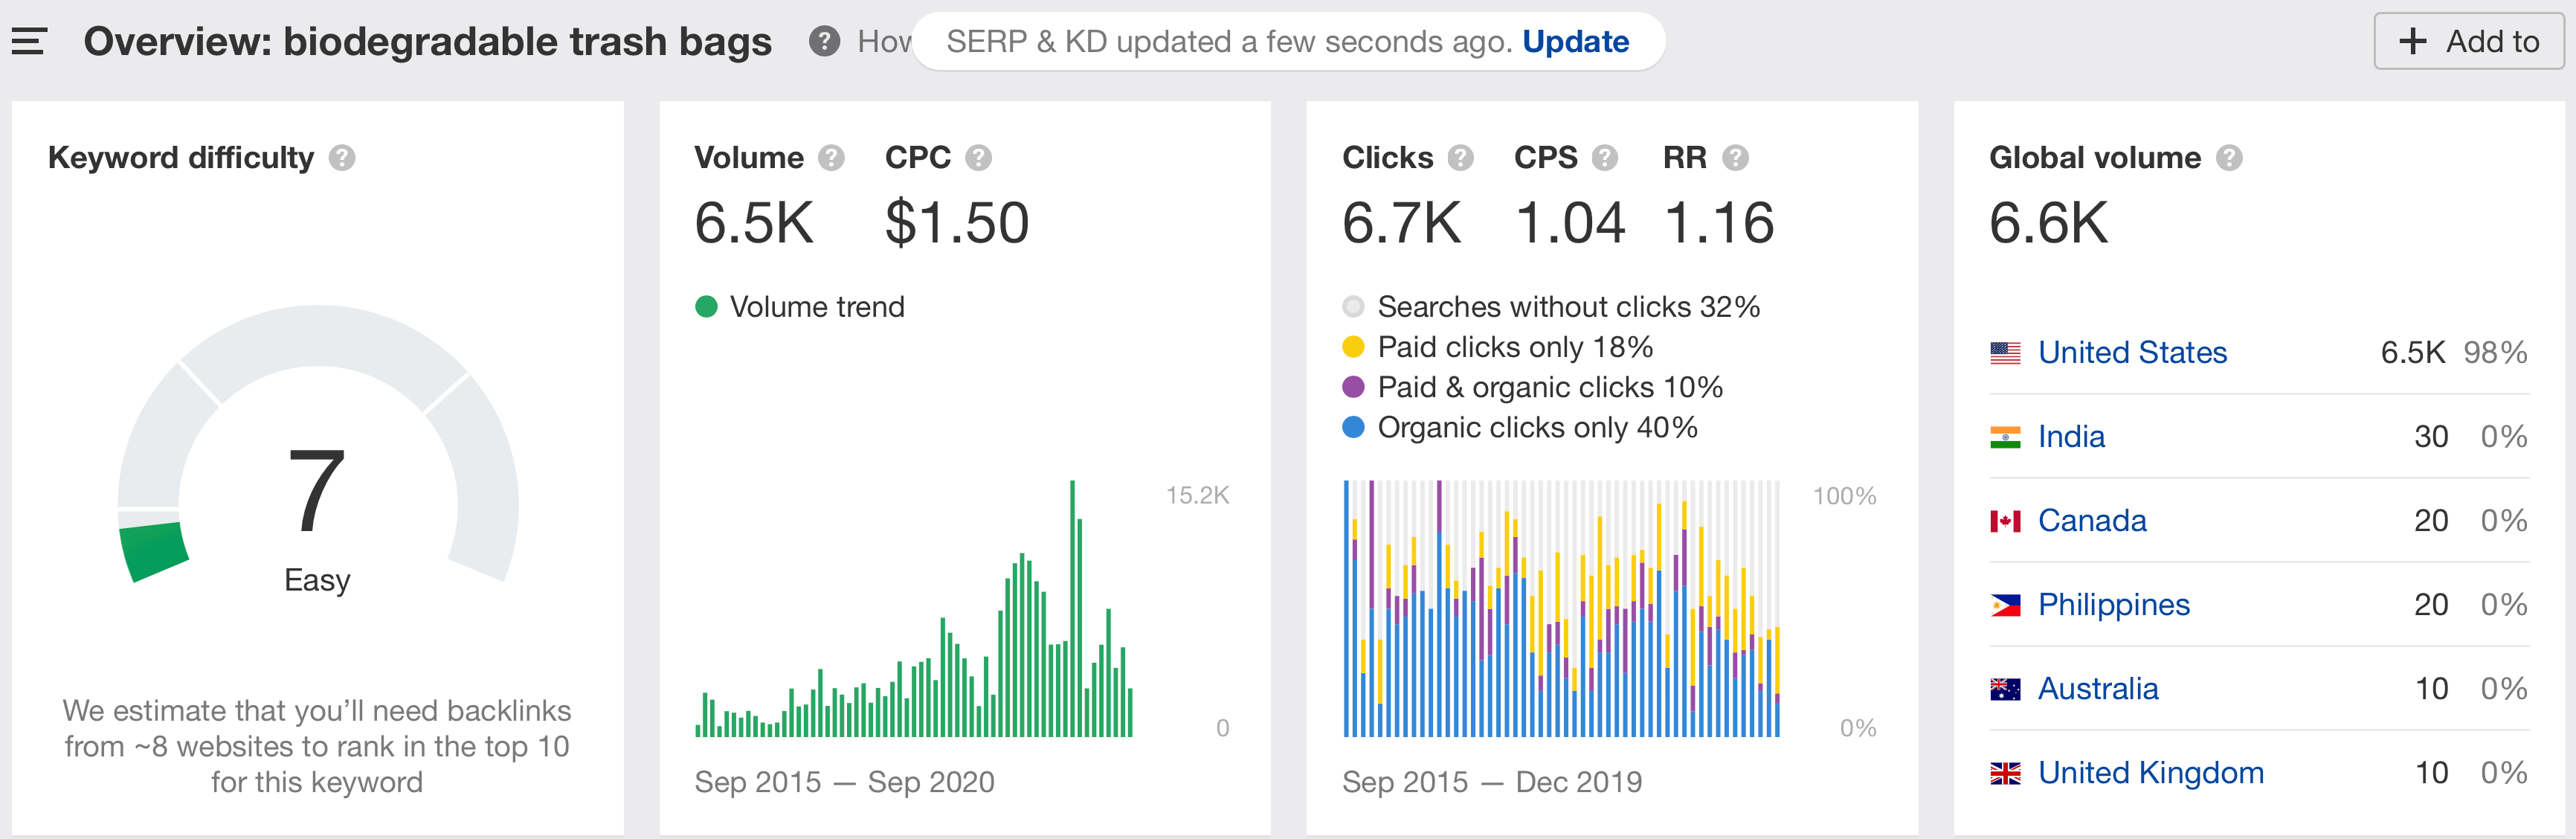Click the CPS help question icon
This screenshot has width=2576, height=839.
[1604, 158]
